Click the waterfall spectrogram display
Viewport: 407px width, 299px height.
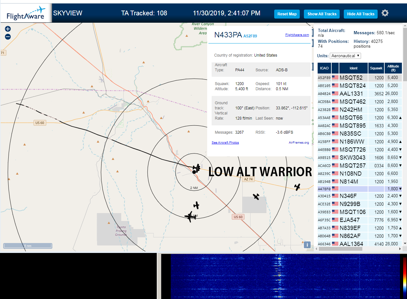click(x=285, y=277)
